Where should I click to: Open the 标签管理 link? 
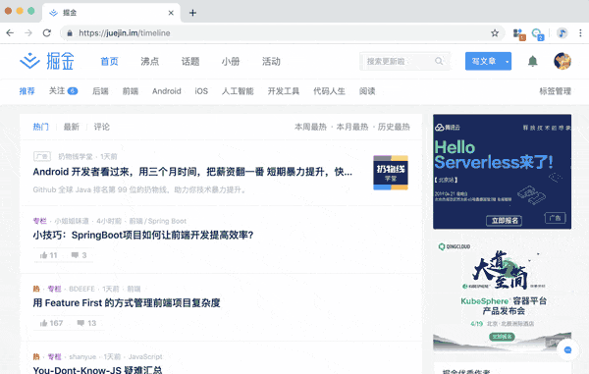coord(556,91)
